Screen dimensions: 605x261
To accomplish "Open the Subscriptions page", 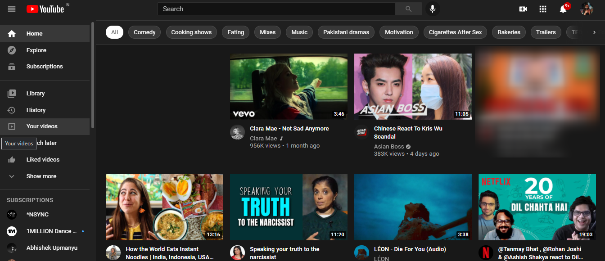I will (45, 66).
